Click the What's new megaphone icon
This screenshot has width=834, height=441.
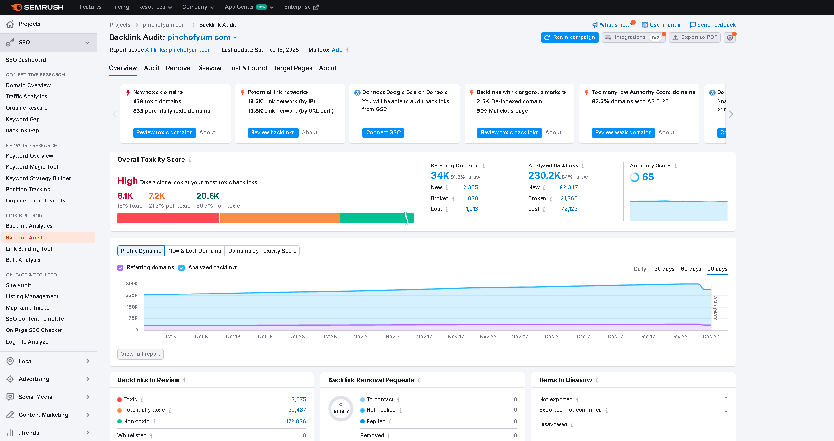(595, 25)
